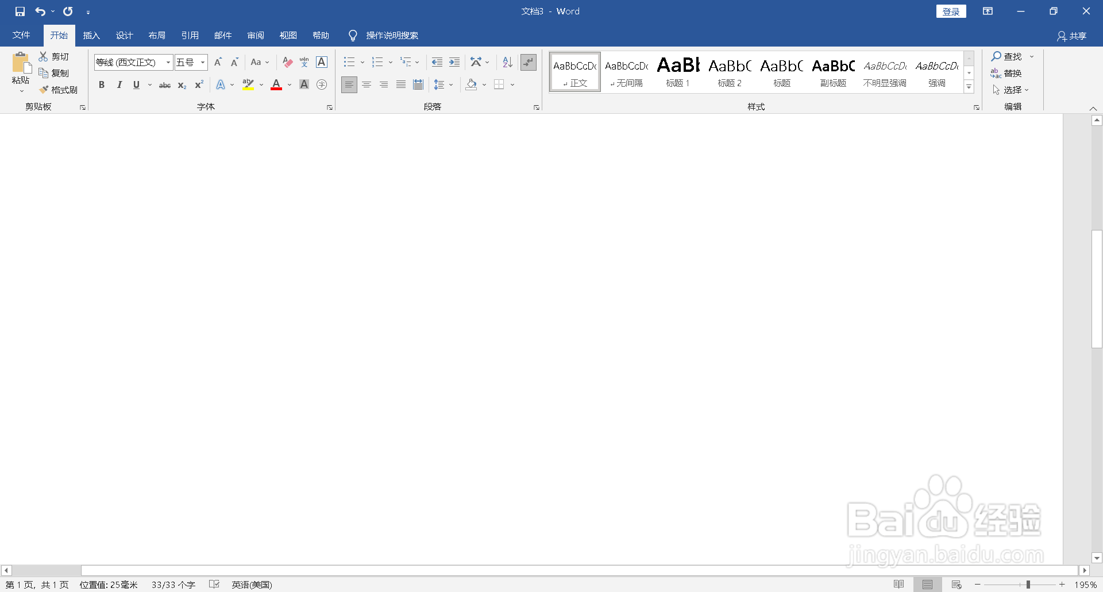Undo the last action
The image size is (1103, 592).
[40, 11]
